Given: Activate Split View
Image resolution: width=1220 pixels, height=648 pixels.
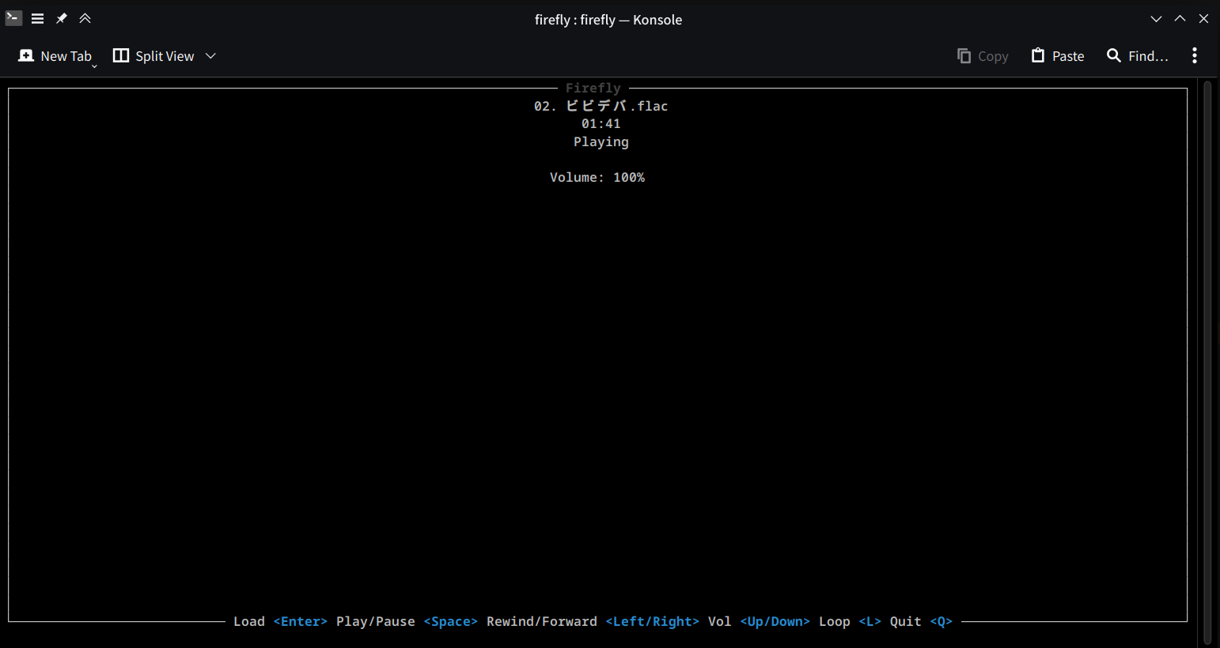Looking at the screenshot, I should (x=154, y=56).
